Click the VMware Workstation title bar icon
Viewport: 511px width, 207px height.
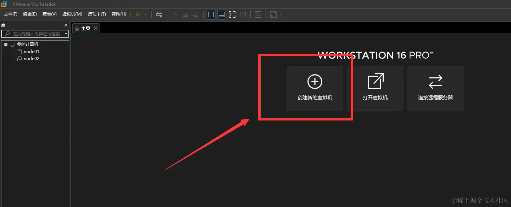pos(4,4)
